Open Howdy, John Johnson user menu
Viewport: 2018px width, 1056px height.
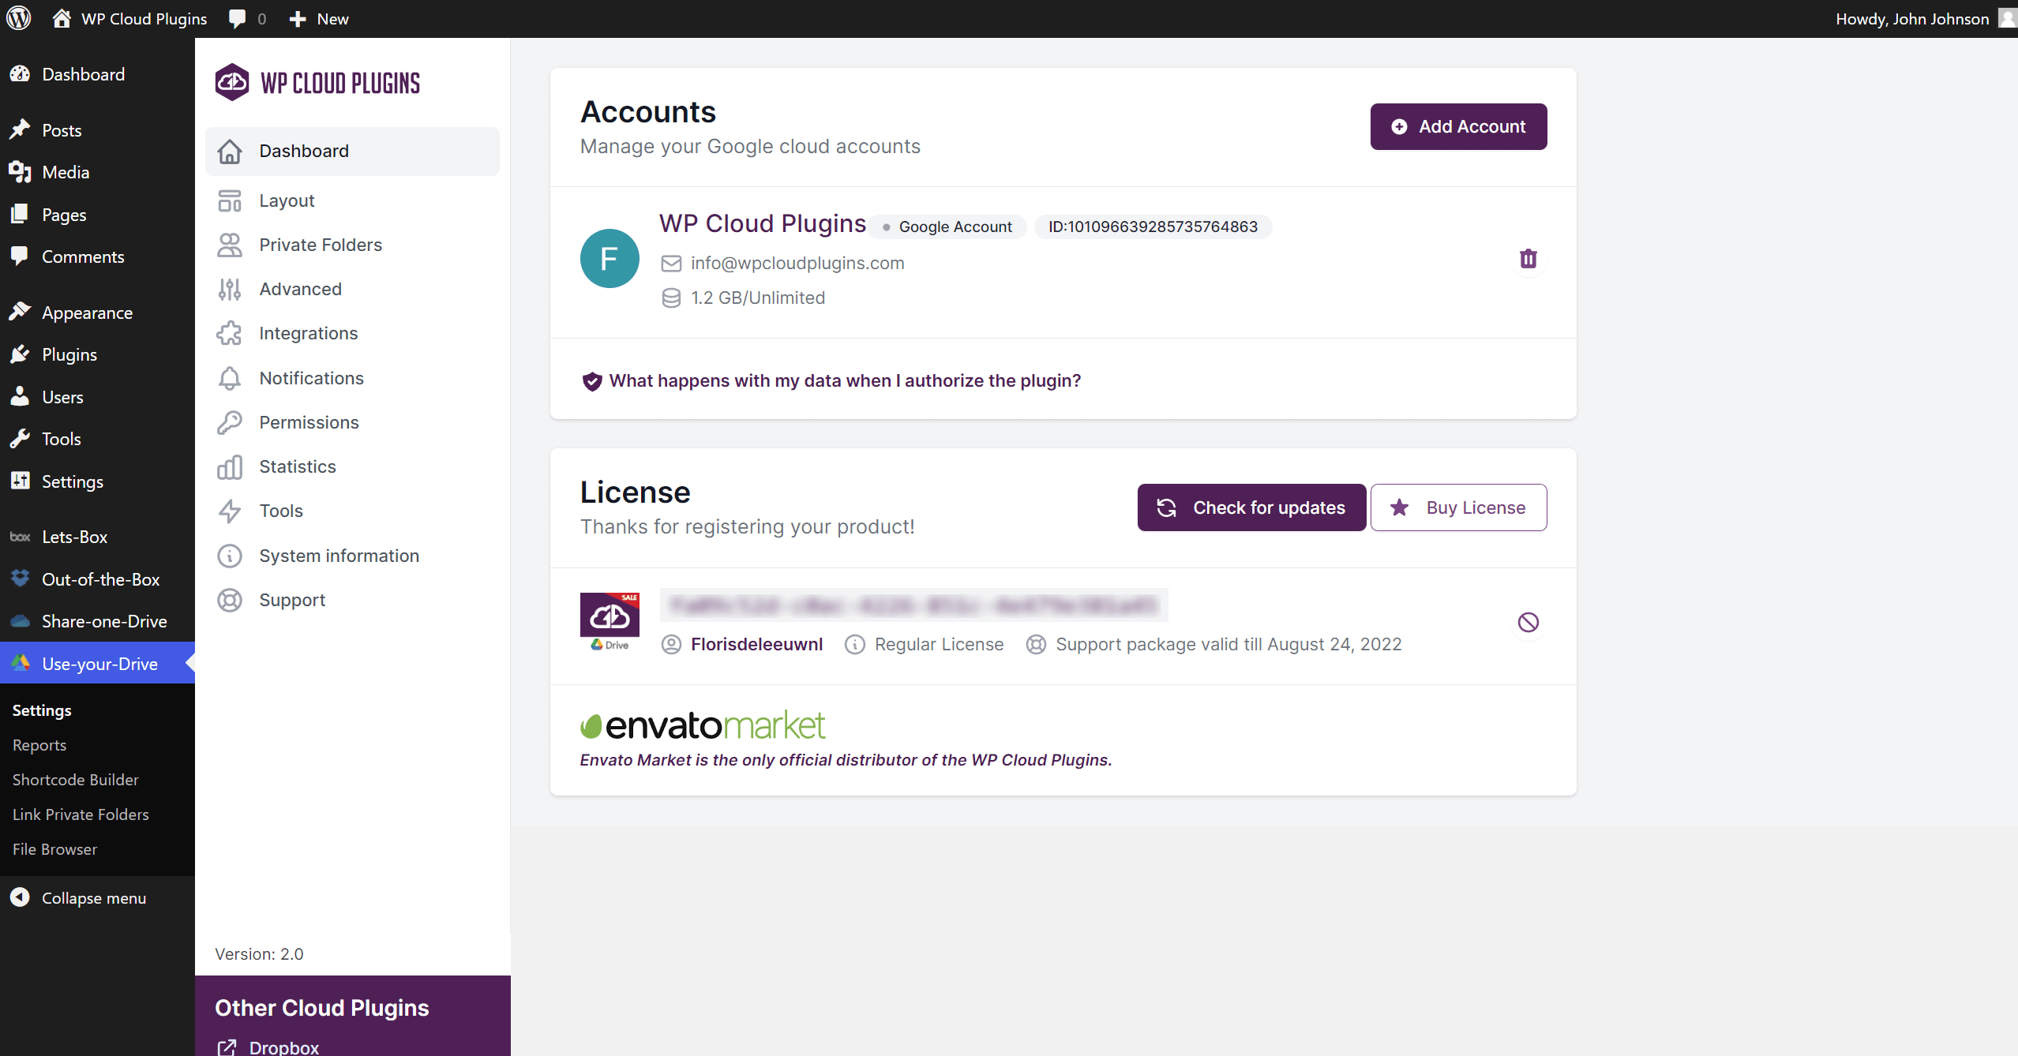[x=1911, y=18]
